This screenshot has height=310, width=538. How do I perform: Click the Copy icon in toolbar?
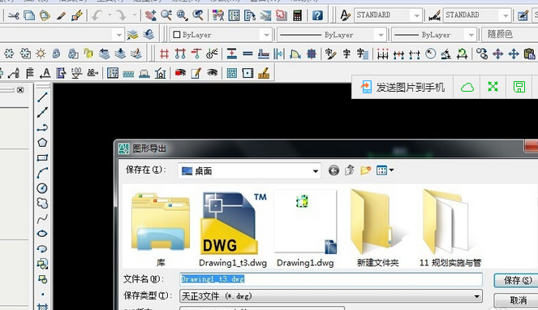(29, 15)
